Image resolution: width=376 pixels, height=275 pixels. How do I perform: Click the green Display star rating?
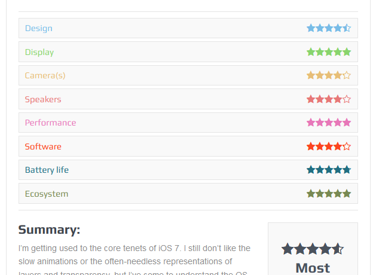(x=328, y=52)
